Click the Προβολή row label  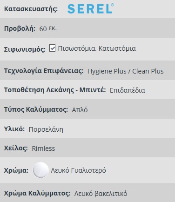tap(20, 28)
